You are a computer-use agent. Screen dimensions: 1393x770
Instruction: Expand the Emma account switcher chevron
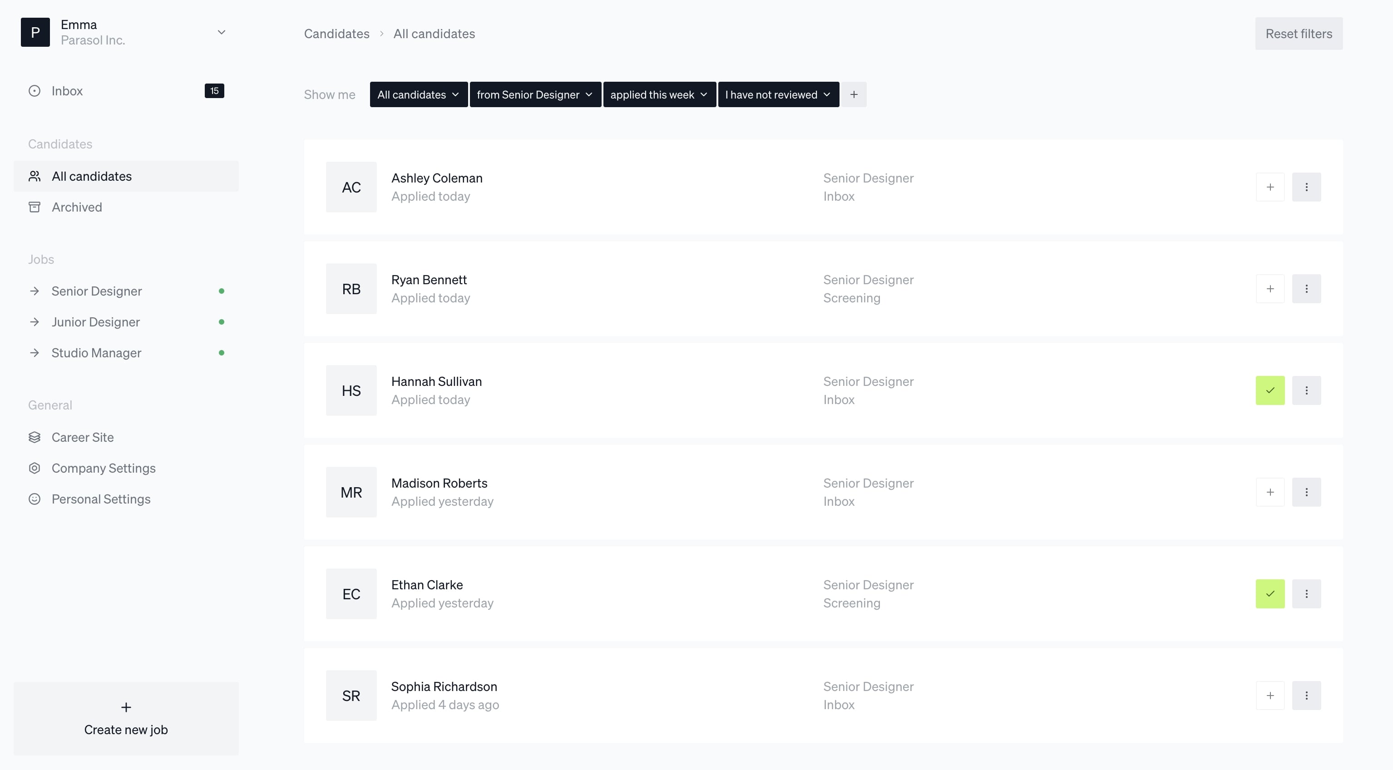click(x=221, y=32)
